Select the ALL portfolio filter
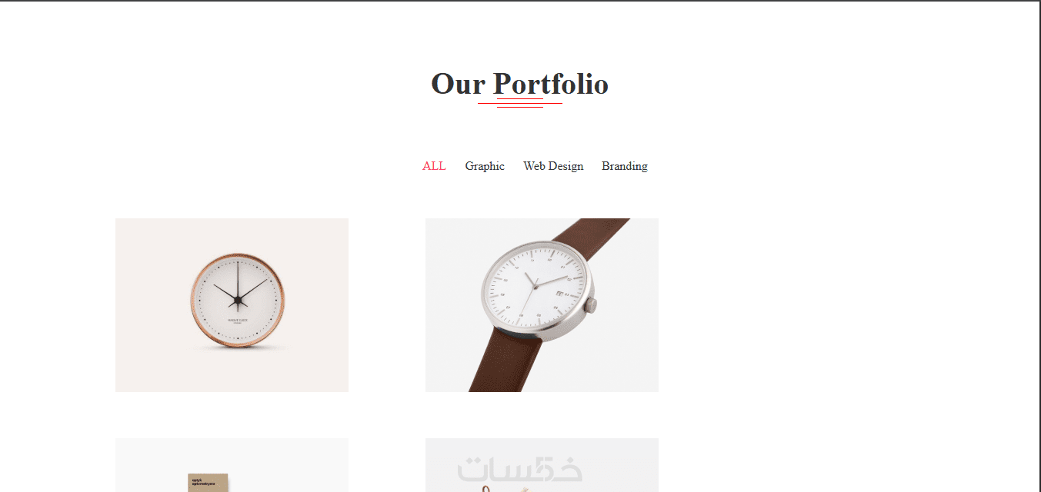This screenshot has height=492, width=1041. pyautogui.click(x=434, y=166)
